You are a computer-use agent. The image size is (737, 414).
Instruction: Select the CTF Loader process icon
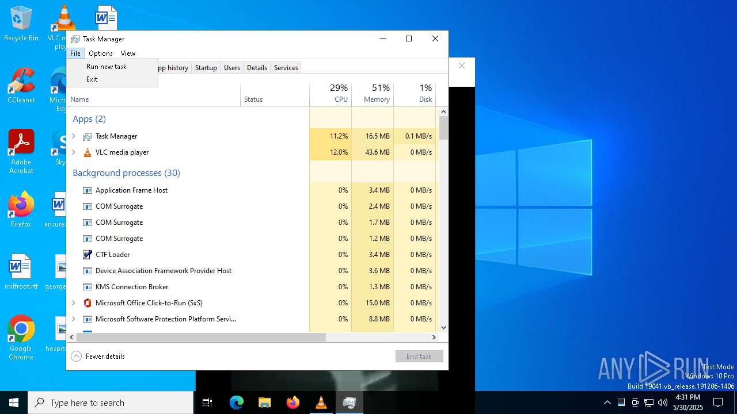88,255
